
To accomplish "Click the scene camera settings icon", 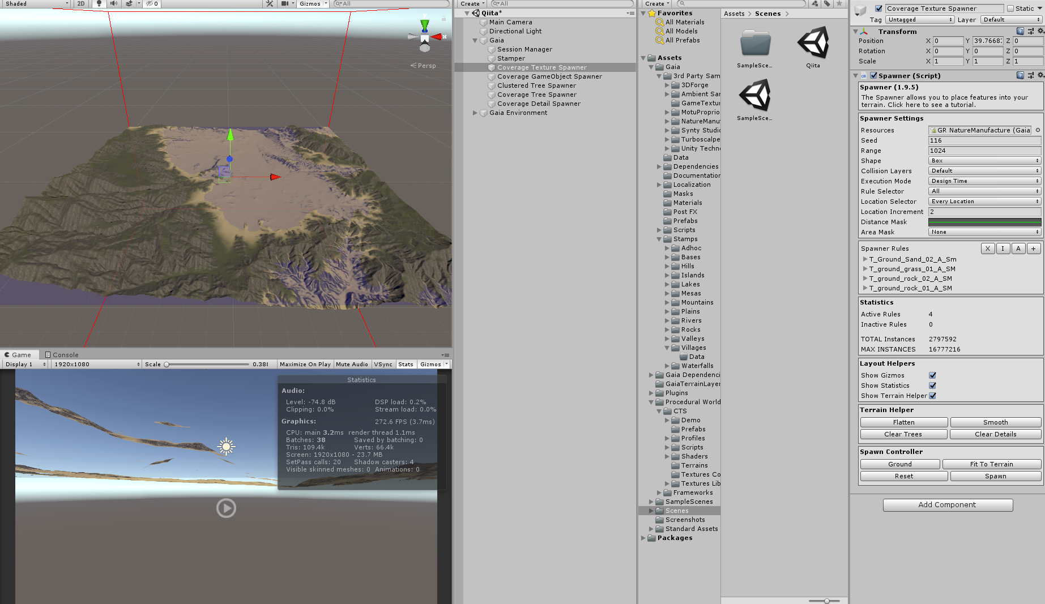I will [285, 3].
